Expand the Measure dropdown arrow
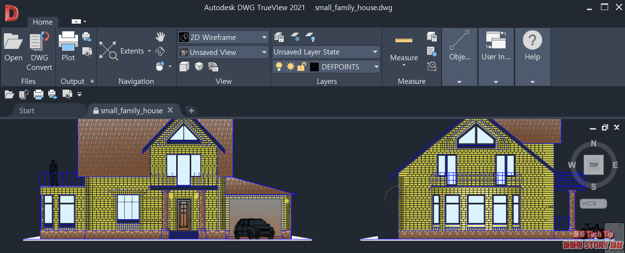625x253 pixels. pos(404,66)
